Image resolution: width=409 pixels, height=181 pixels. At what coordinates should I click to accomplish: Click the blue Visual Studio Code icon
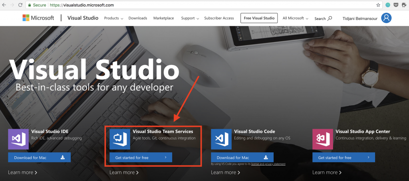click(221, 139)
